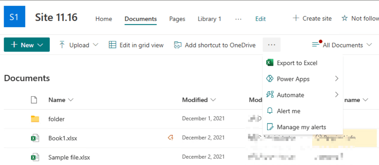Click the Book1.xlsx Excel file icon
379x165 pixels.
coord(35,138)
